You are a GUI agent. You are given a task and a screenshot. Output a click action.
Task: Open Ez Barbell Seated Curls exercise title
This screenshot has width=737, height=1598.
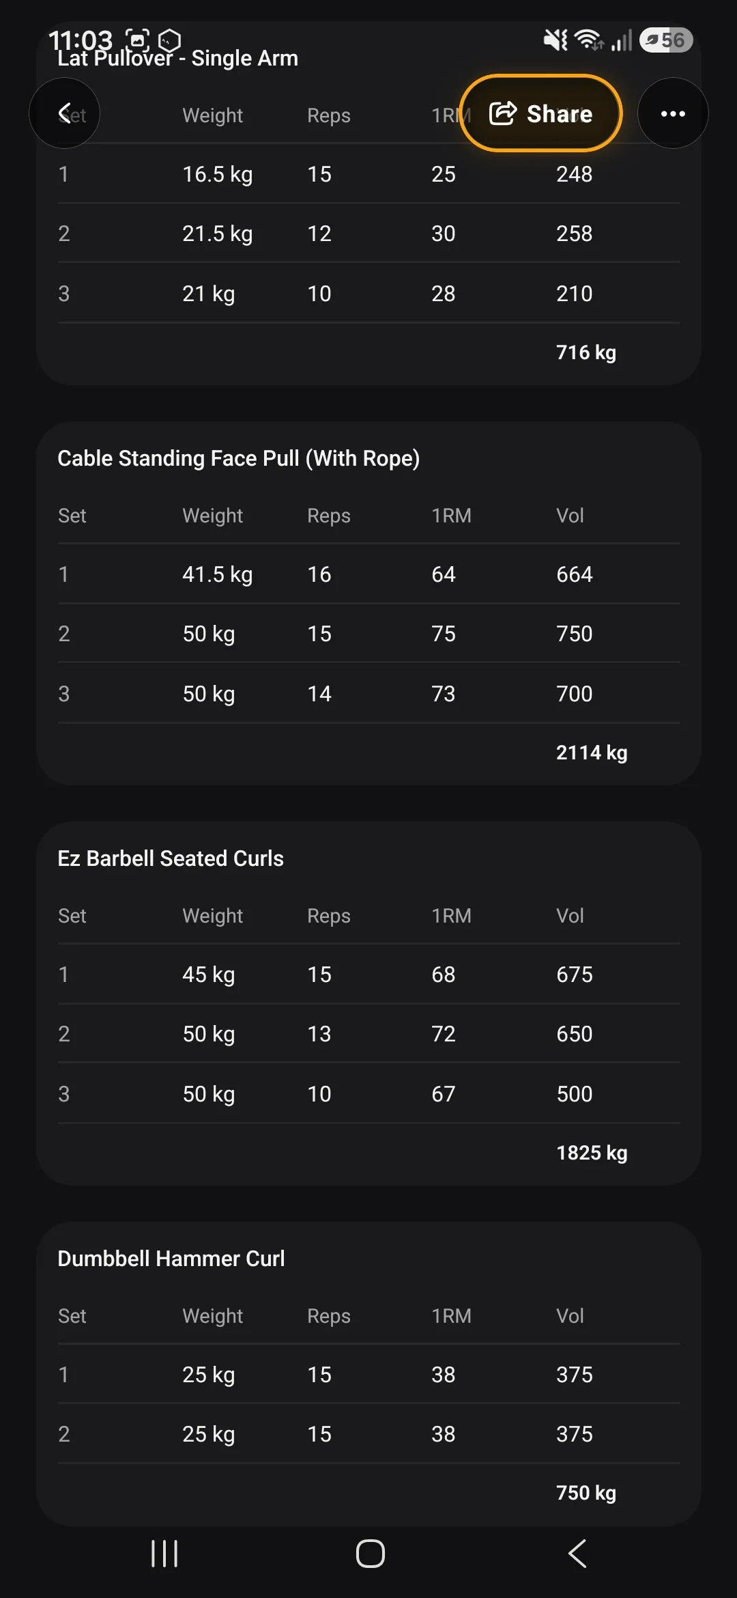(171, 858)
